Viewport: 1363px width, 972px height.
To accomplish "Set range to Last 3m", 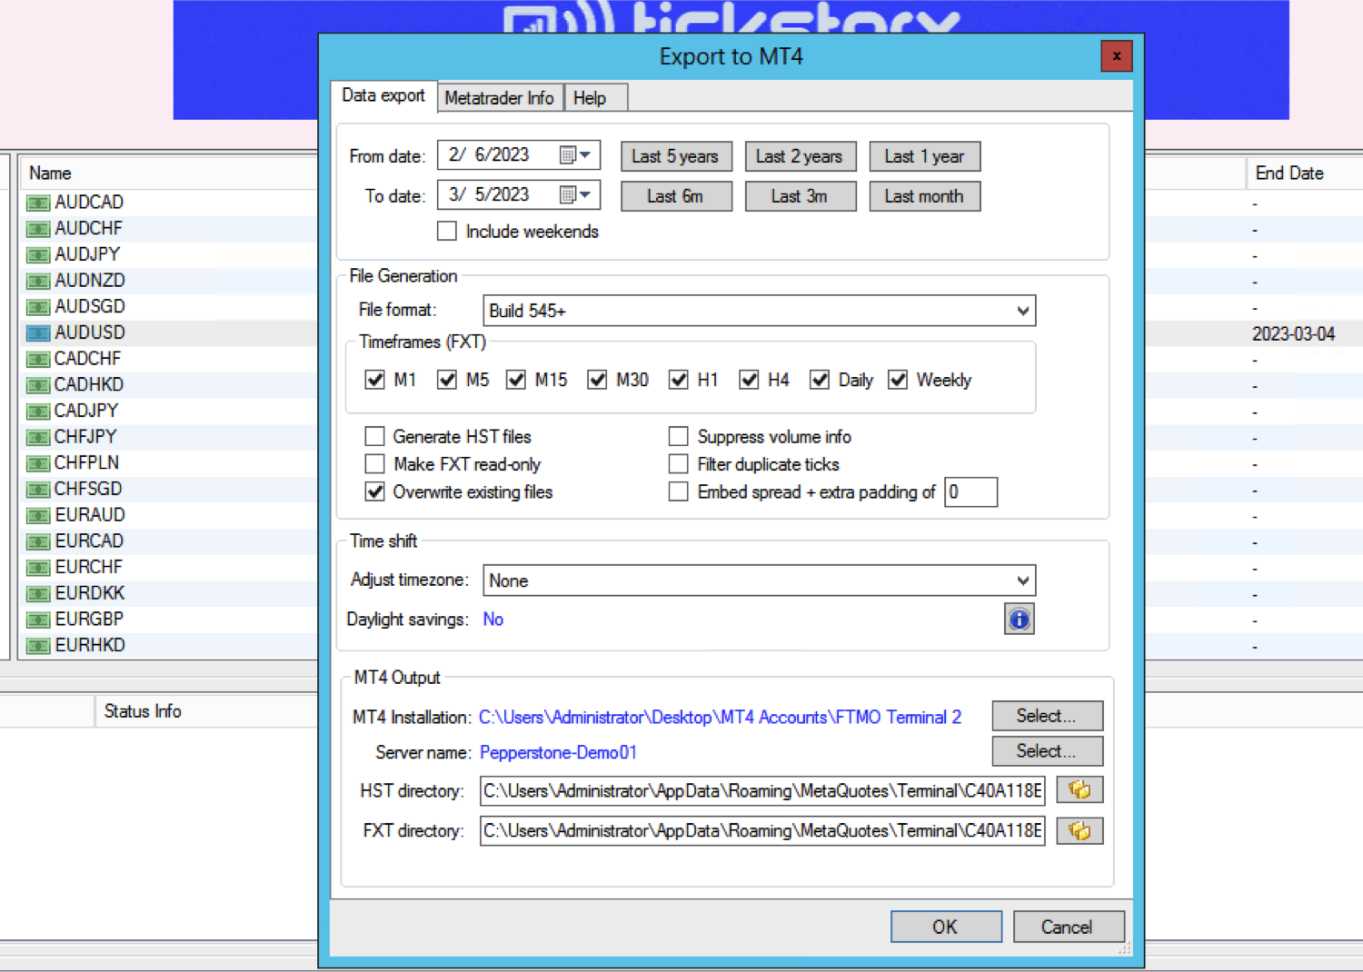I will point(801,196).
